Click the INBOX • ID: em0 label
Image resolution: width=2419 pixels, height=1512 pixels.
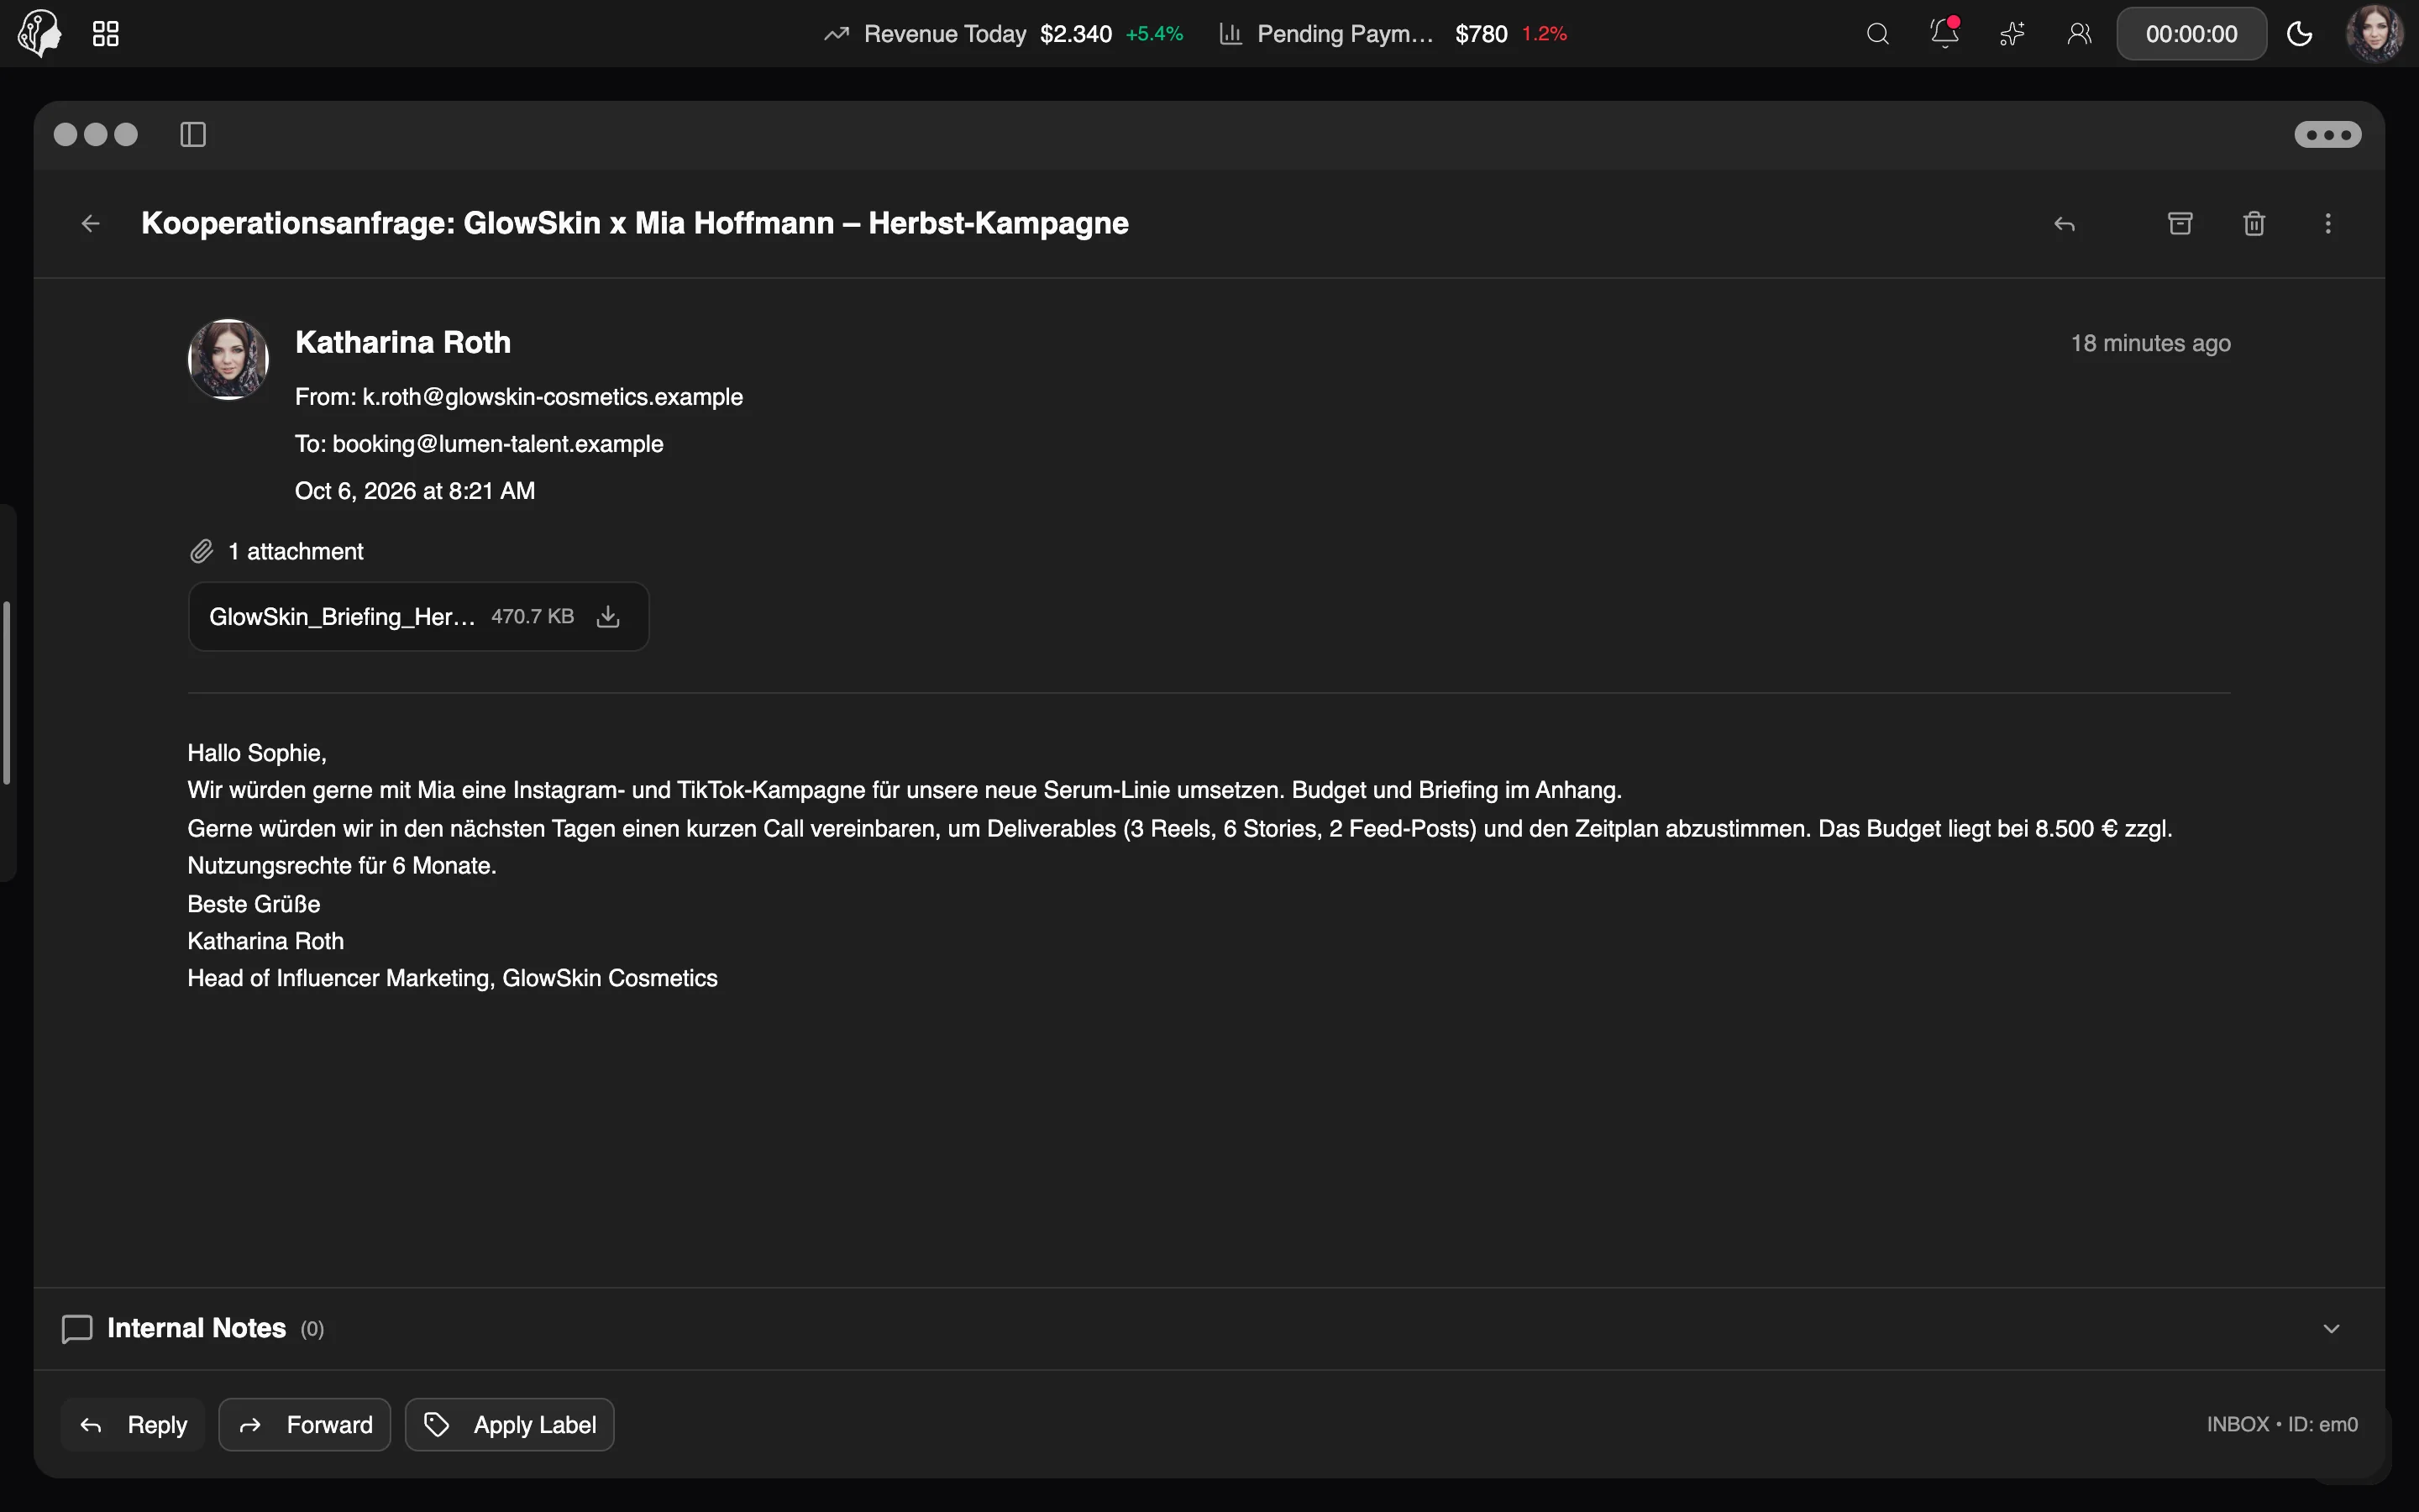pos(2282,1425)
